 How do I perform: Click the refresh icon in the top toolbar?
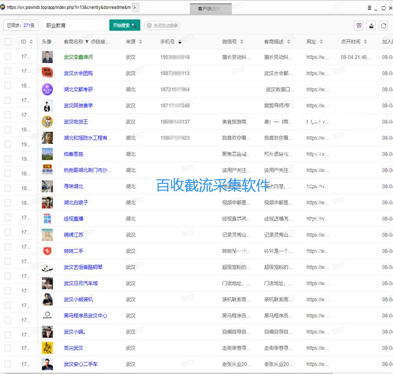coord(384,26)
